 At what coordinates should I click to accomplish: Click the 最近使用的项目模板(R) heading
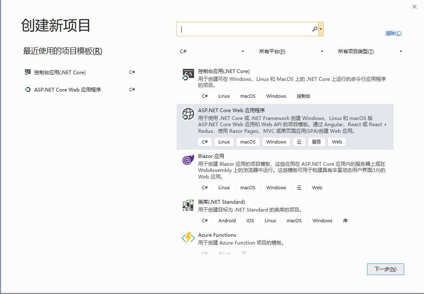tap(63, 51)
